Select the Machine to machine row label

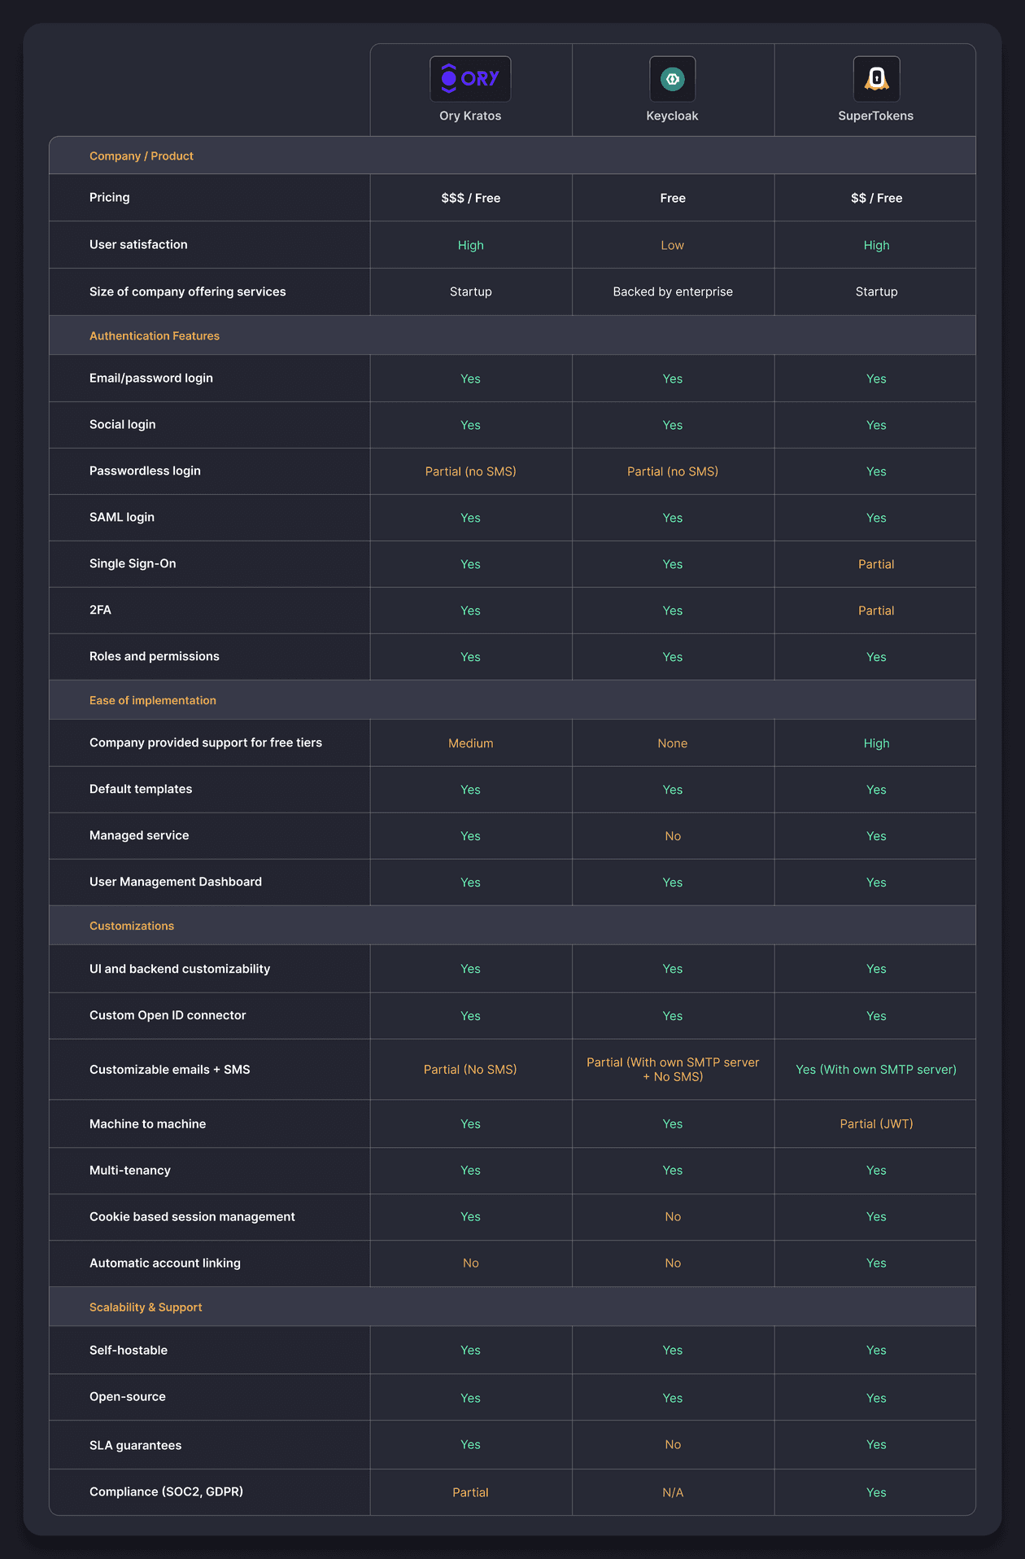point(148,1123)
